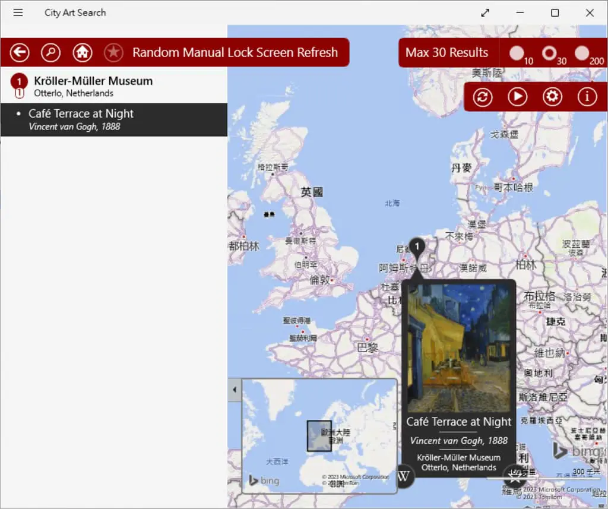This screenshot has height=509, width=608.
Task: Select the 30 results radio button
Action: point(549,53)
